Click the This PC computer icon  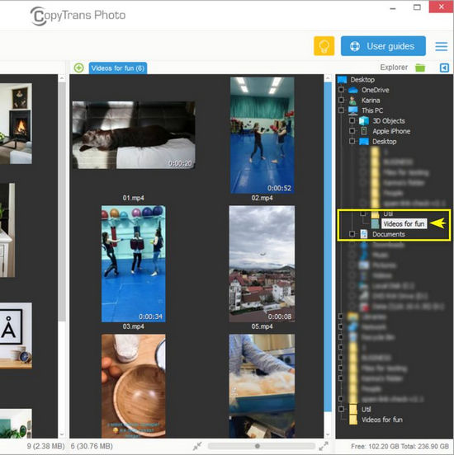352,110
